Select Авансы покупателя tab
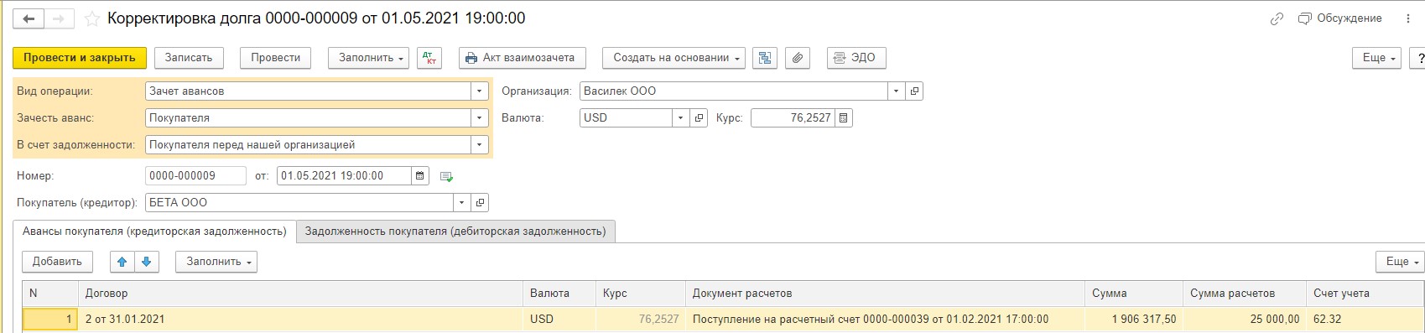 pos(154,232)
